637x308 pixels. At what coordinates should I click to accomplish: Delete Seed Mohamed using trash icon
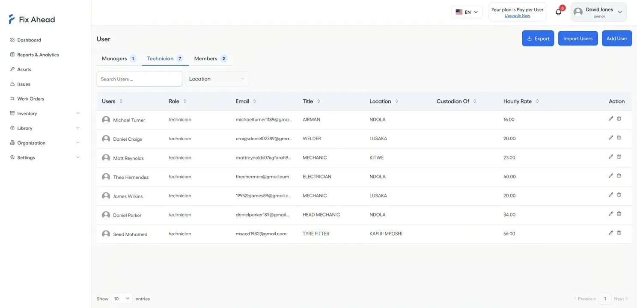tap(619, 233)
